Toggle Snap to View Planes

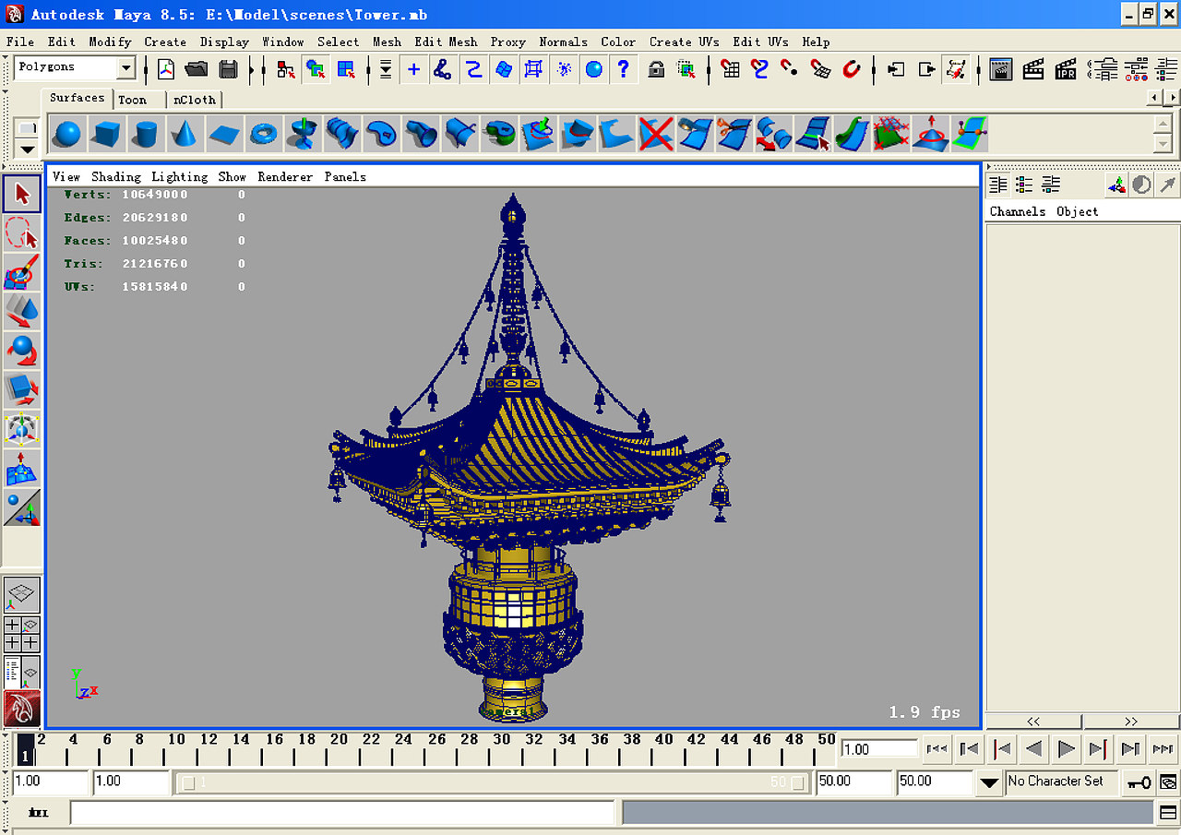(821, 69)
